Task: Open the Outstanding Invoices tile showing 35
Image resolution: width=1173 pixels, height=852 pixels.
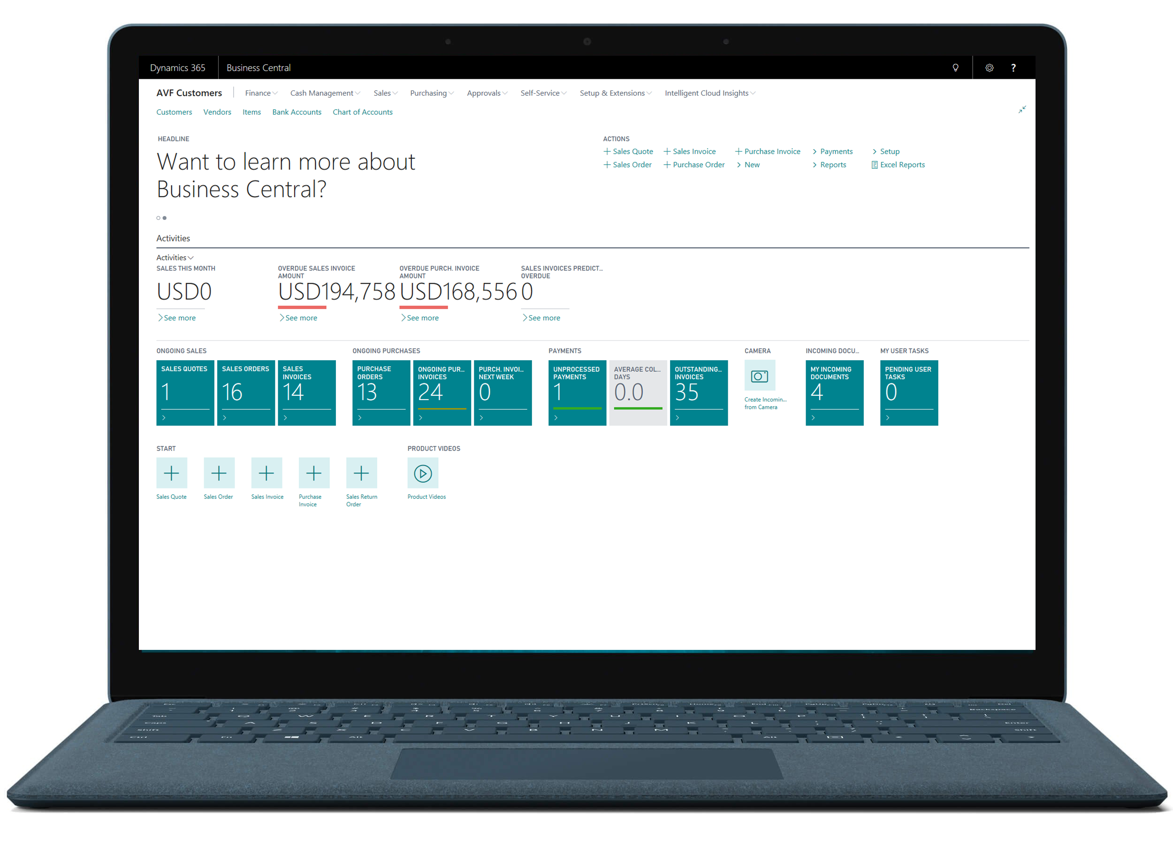Action: [x=699, y=393]
